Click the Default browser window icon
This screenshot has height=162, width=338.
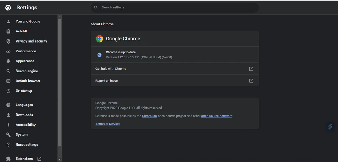click(x=8, y=81)
